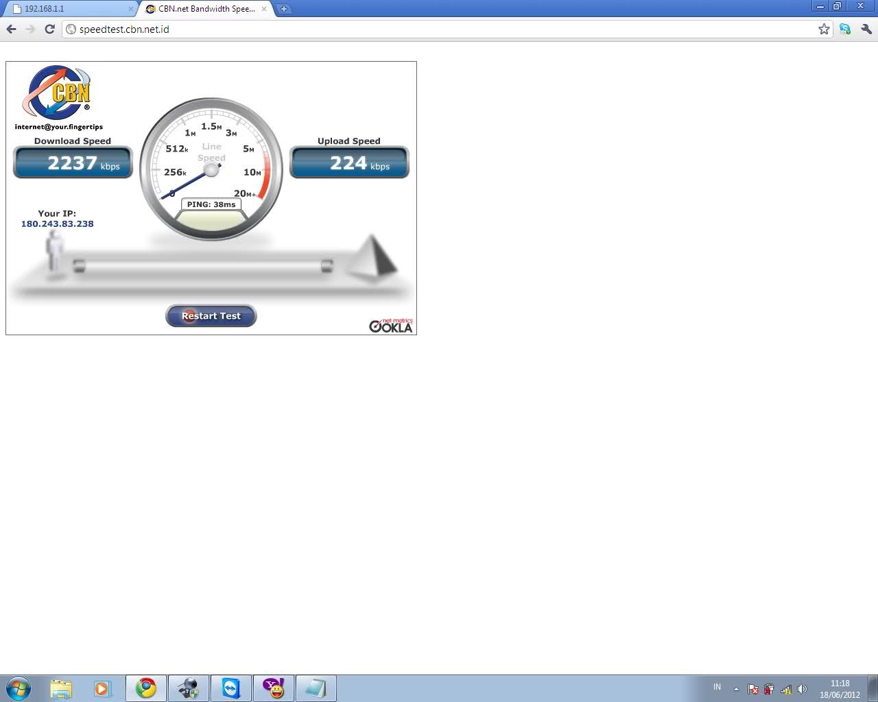Close the 192.168.1.1 tab
Image resolution: width=878 pixels, height=702 pixels.
130,9
